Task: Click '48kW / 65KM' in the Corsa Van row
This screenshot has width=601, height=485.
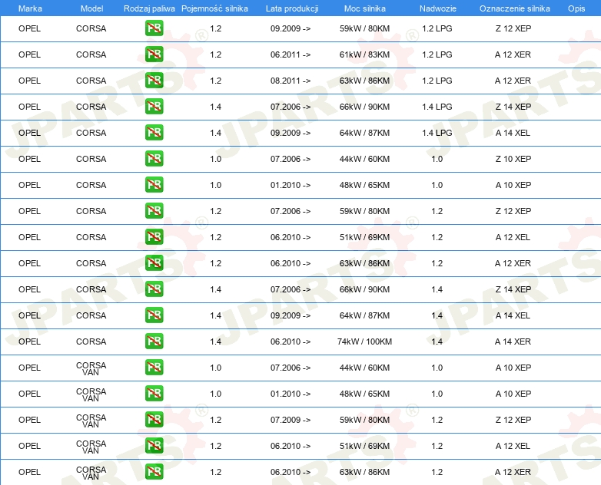Action: pyautogui.click(x=364, y=394)
